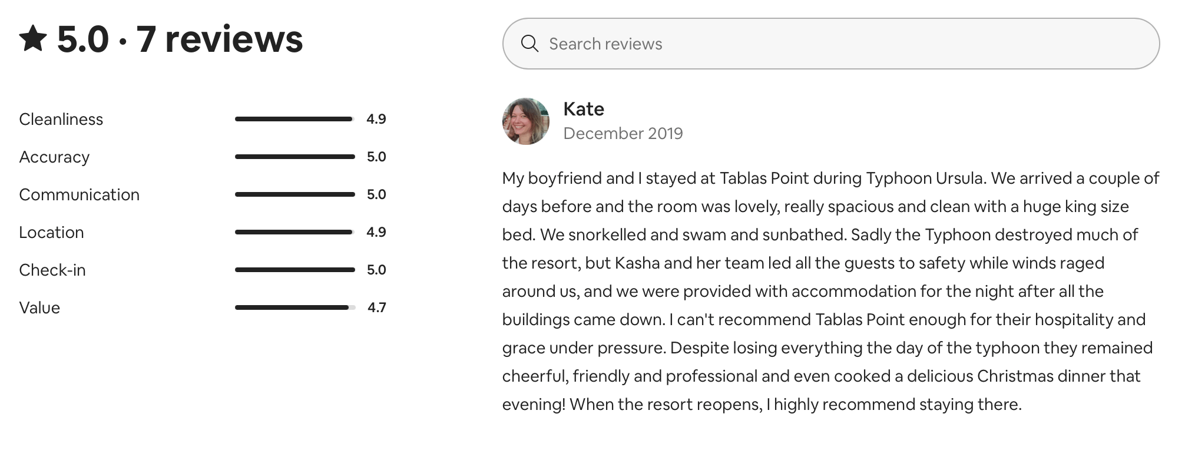Click the star icon beside the 5.0 rating

[x=33, y=39]
